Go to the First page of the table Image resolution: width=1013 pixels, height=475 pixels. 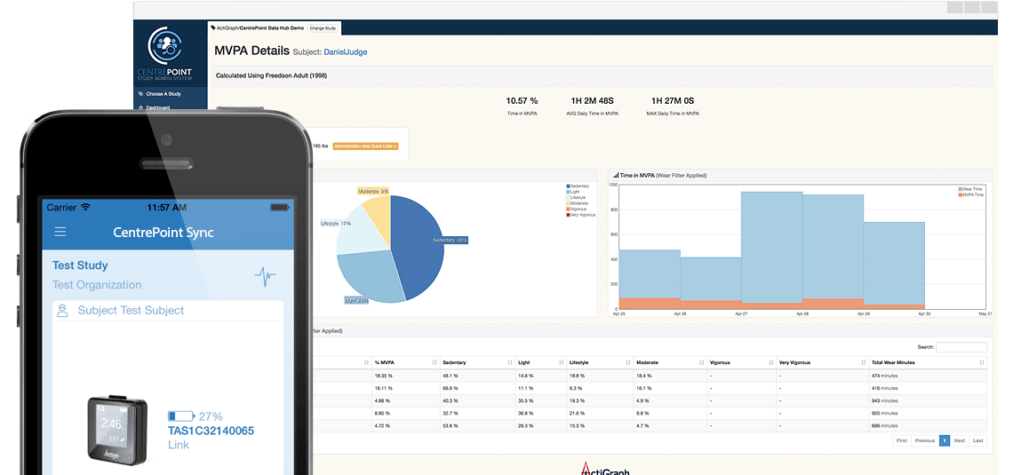(x=902, y=440)
